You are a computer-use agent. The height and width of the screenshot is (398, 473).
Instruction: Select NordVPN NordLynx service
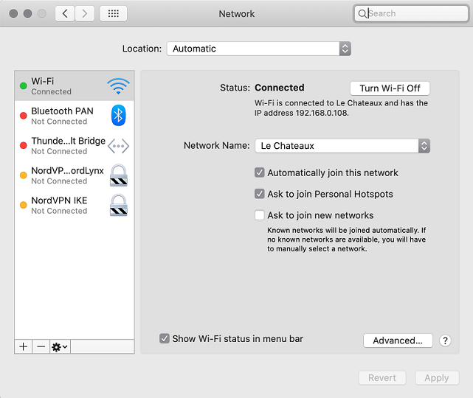(75, 175)
